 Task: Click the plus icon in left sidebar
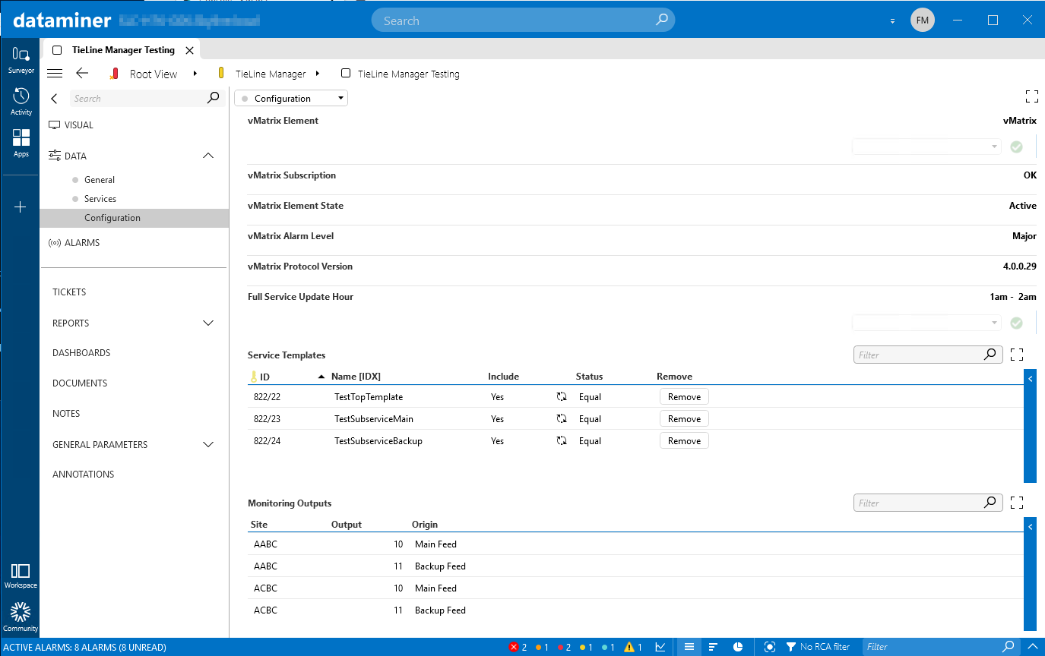[x=21, y=207]
